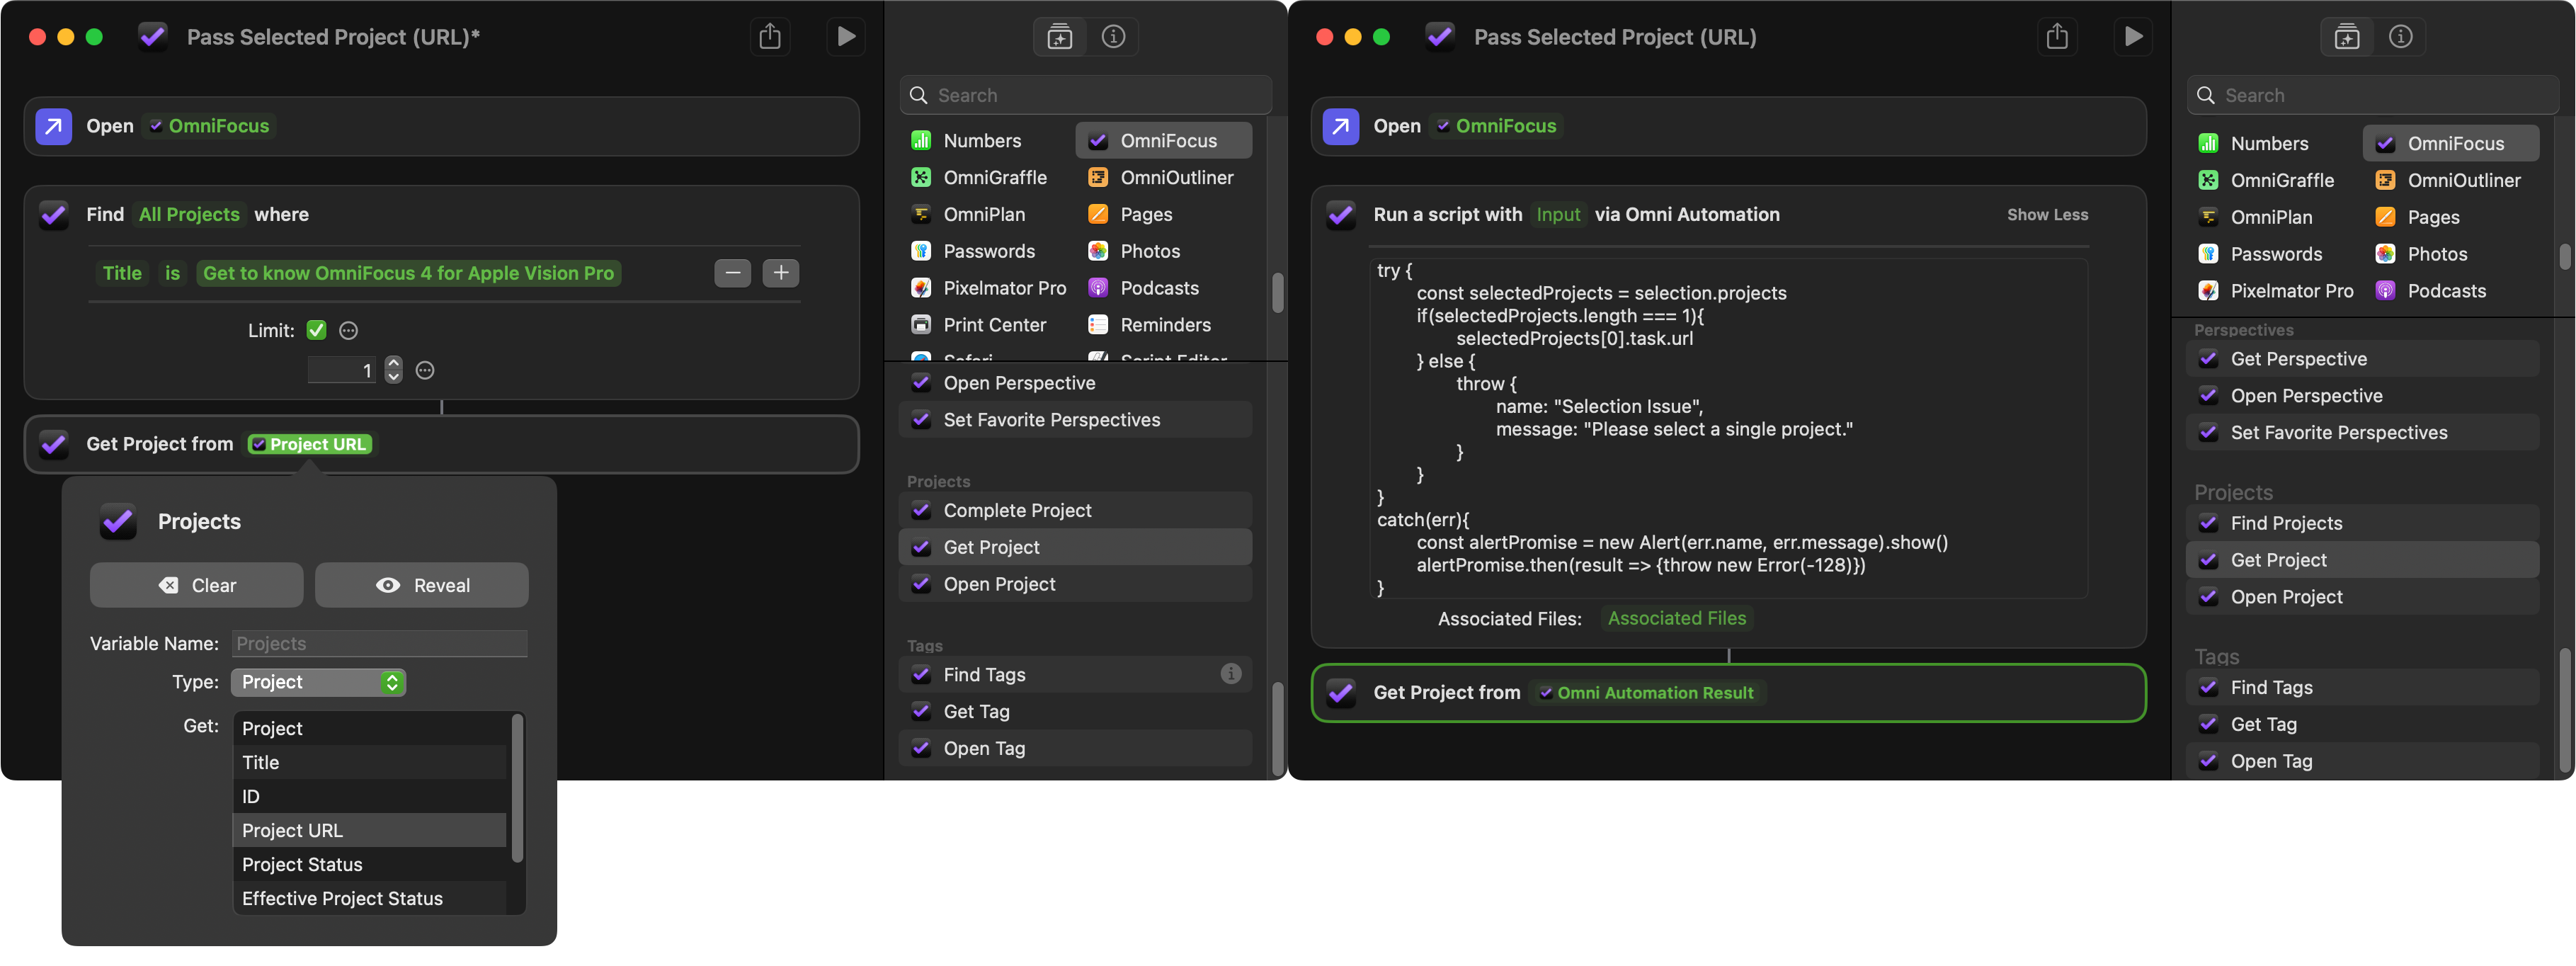Add Find Projects action in right library
Viewport: 2576px width, 966px height.
[x=2362, y=524]
